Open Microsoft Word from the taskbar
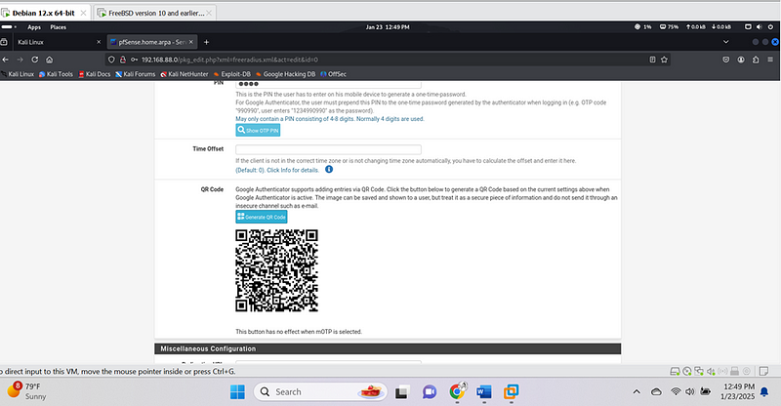 tap(483, 392)
